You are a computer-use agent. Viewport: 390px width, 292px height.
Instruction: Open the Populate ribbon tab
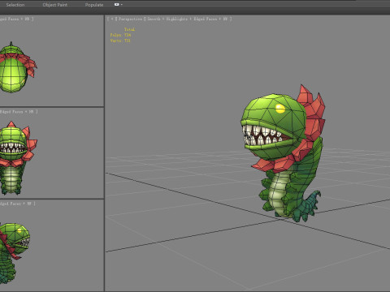[94, 5]
